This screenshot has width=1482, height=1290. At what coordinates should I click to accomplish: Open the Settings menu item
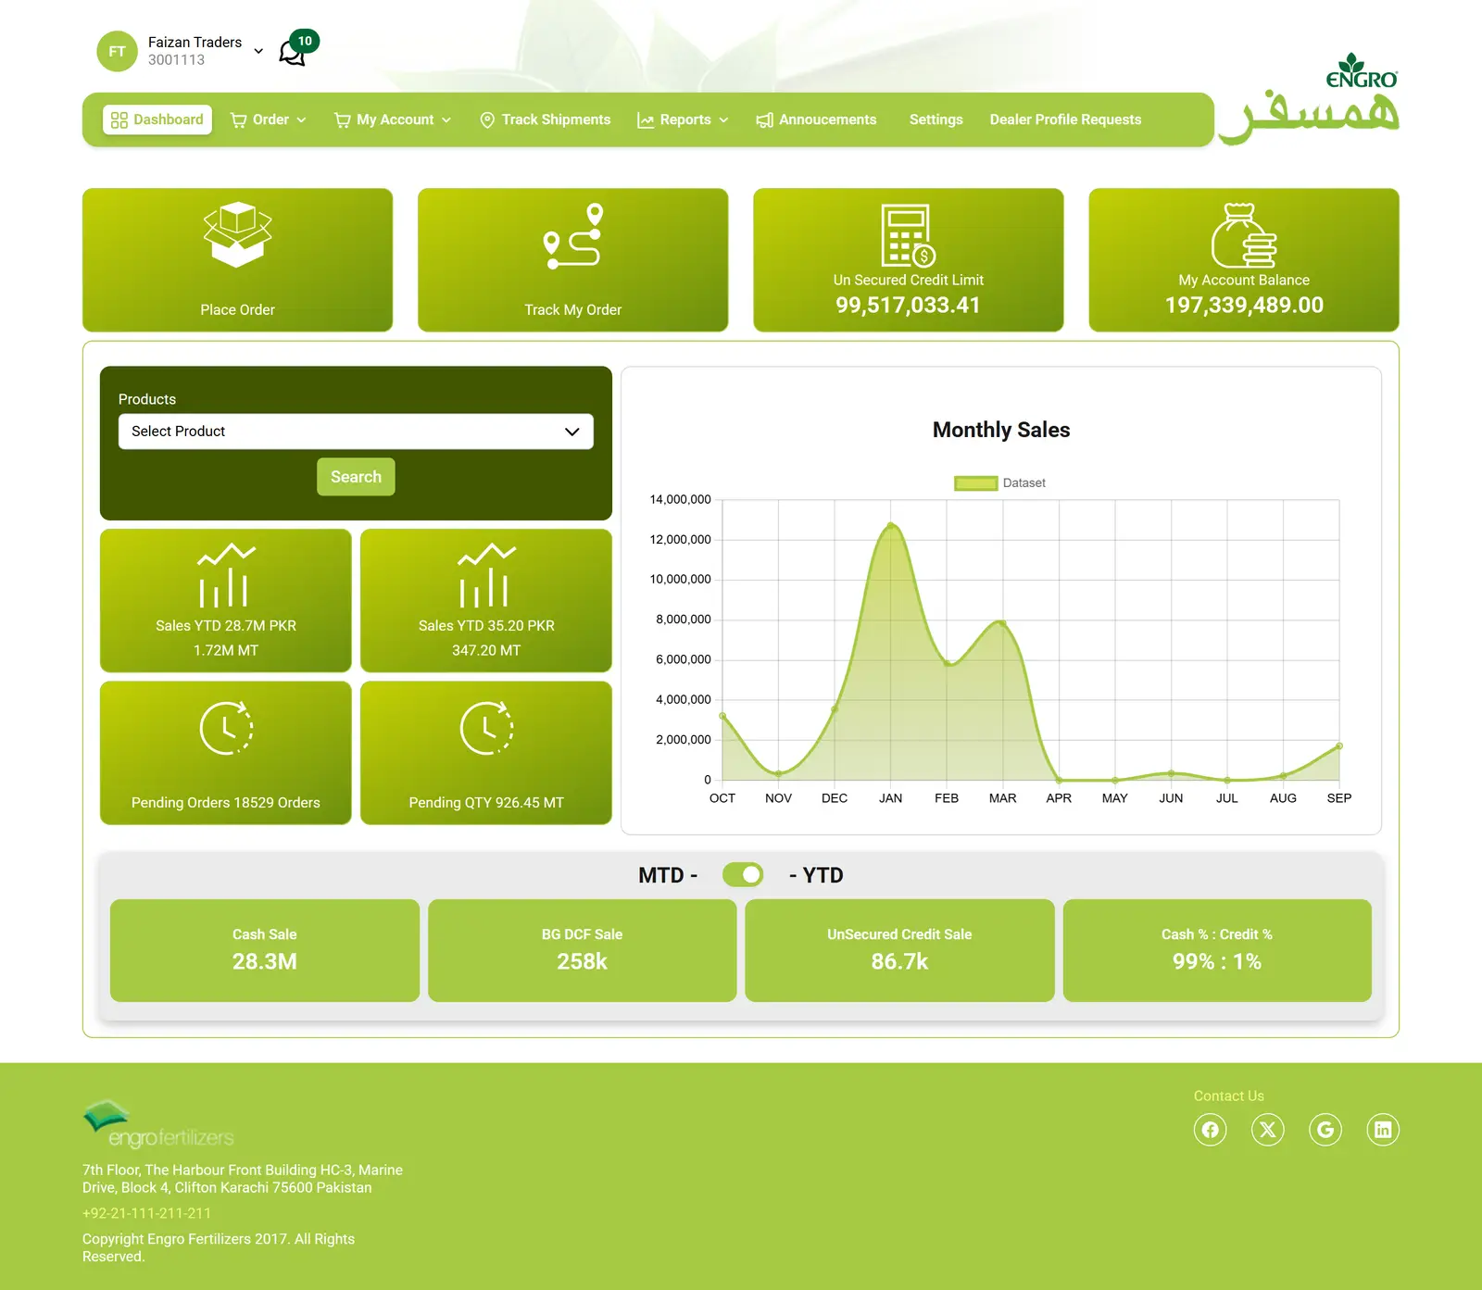[936, 119]
